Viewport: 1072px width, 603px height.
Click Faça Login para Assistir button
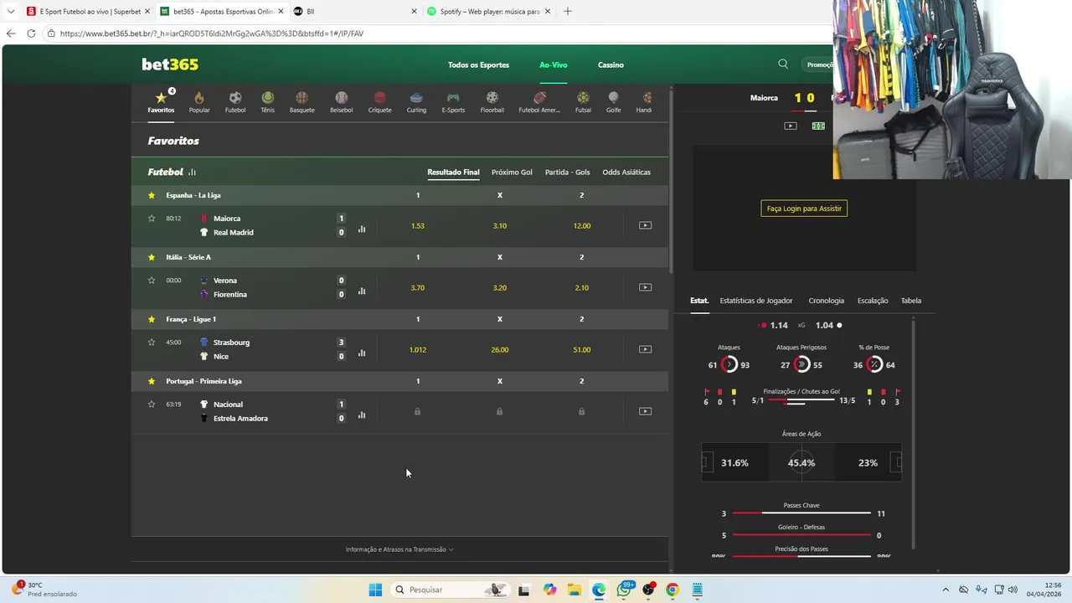(804, 208)
